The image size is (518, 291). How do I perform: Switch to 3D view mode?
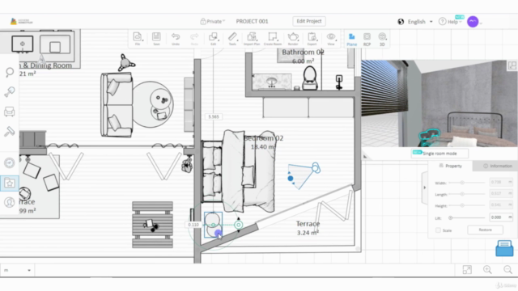382,40
